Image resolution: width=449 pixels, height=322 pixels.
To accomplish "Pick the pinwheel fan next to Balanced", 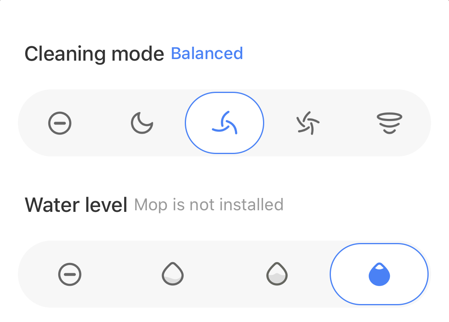I will click(308, 123).
